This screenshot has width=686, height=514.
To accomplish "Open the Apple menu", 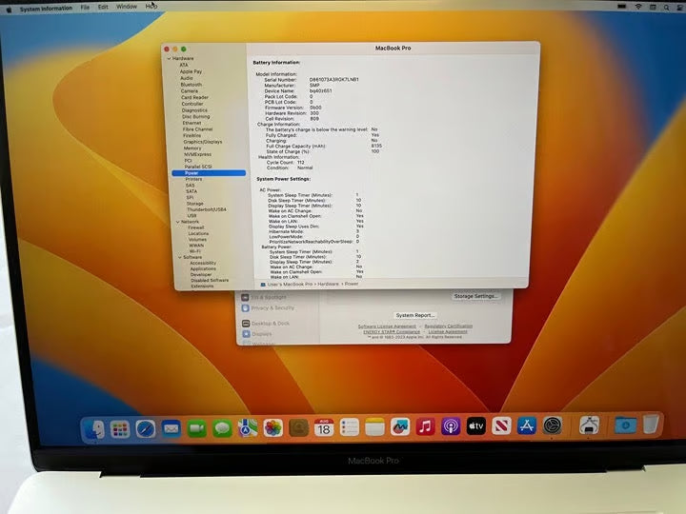I will (x=9, y=10).
